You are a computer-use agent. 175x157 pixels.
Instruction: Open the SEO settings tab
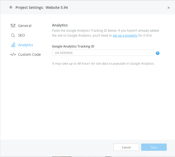21,35
